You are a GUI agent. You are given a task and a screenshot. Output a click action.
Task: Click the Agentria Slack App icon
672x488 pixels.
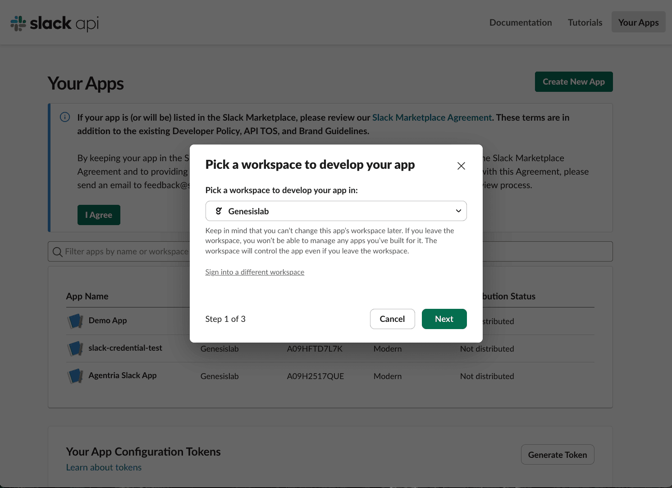click(75, 376)
